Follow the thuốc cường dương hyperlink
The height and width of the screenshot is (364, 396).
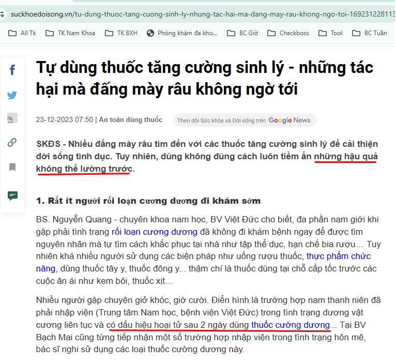pos(291,325)
